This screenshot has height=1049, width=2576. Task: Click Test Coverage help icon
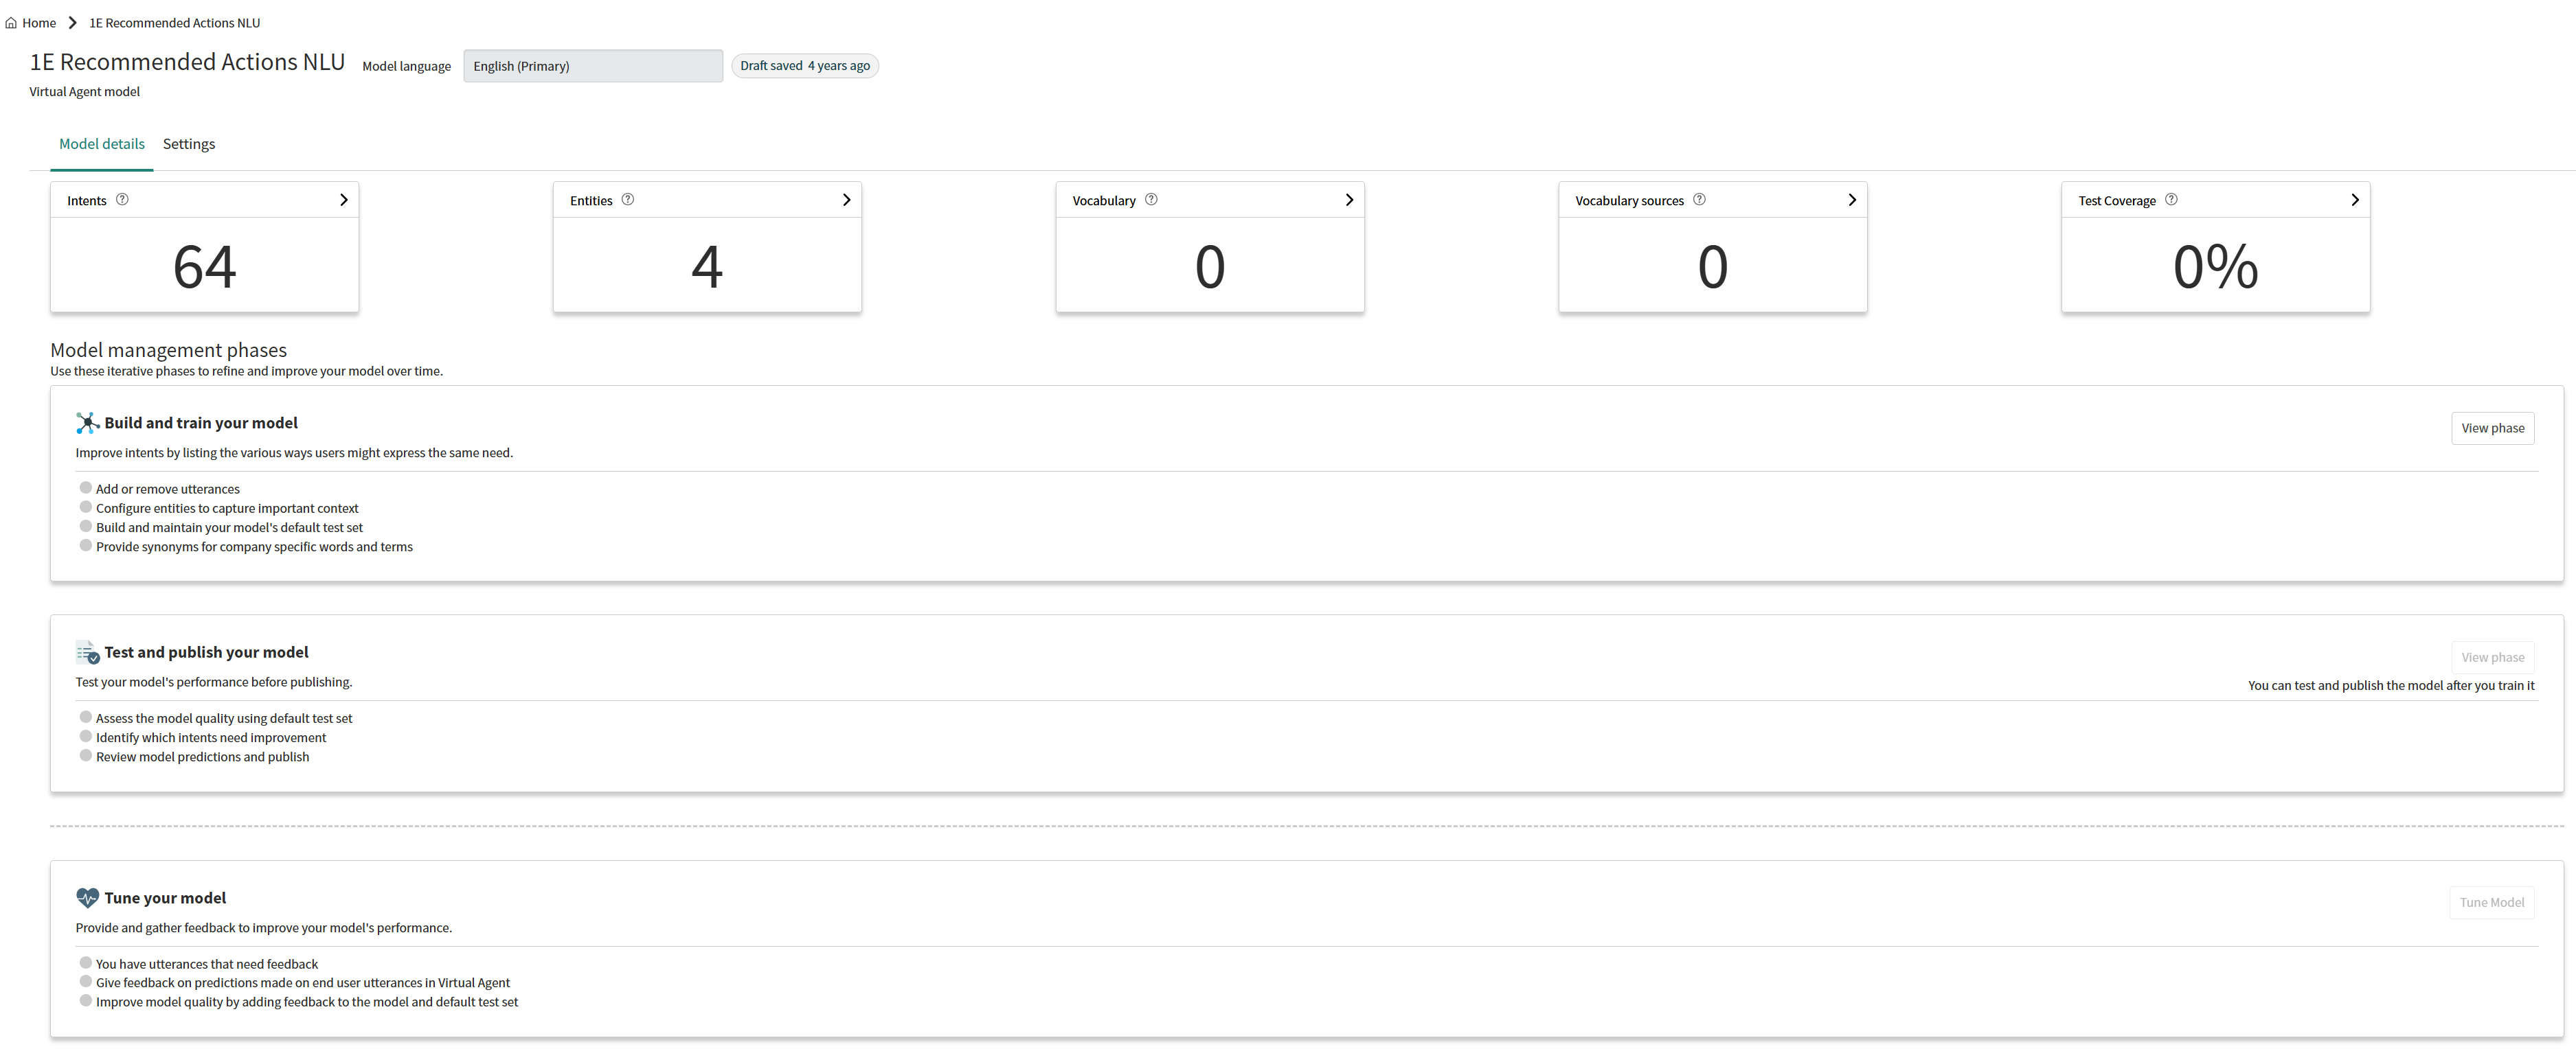tap(2171, 200)
